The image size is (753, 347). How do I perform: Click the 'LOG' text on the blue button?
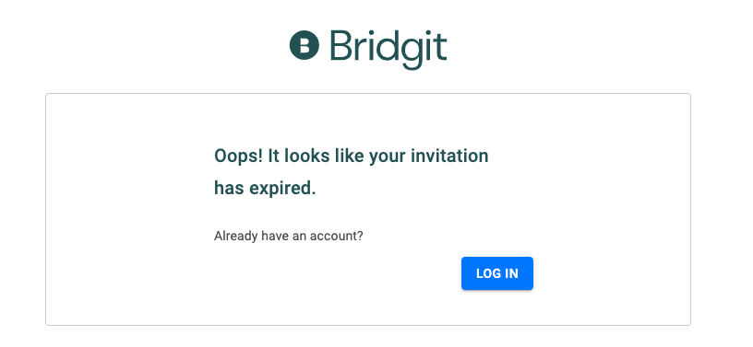pos(486,273)
